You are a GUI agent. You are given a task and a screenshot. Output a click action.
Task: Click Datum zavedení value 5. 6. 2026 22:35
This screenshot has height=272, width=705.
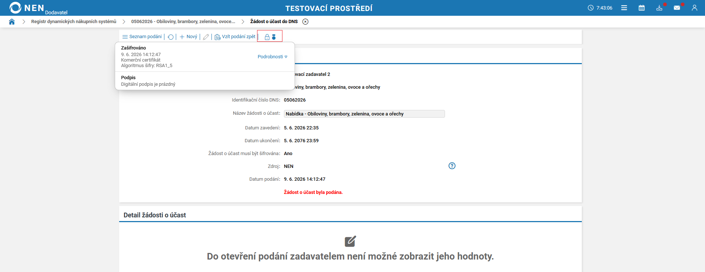[301, 128]
